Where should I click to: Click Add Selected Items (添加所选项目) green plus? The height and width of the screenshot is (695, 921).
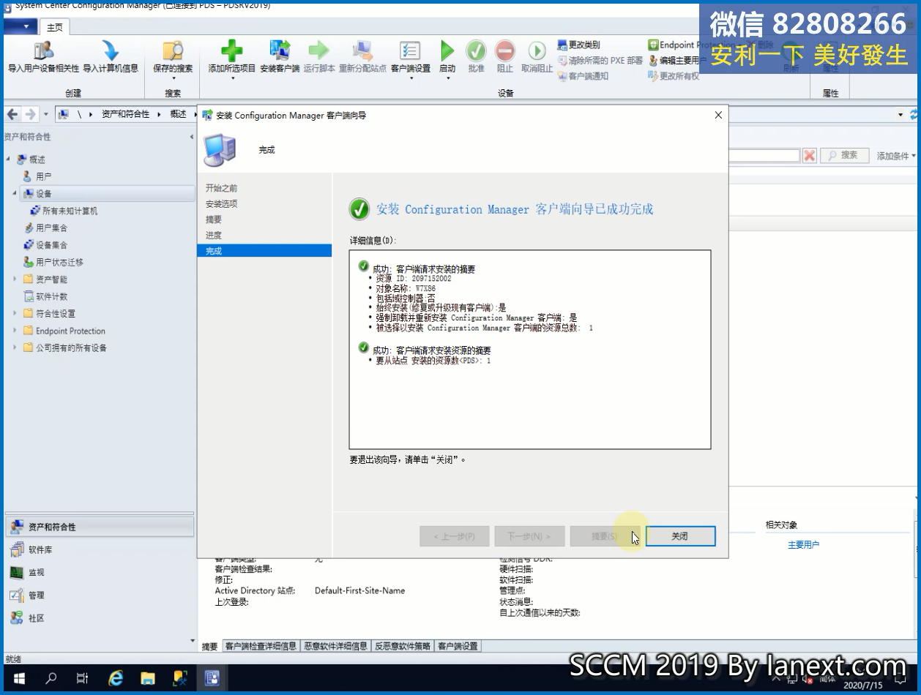coord(231,51)
